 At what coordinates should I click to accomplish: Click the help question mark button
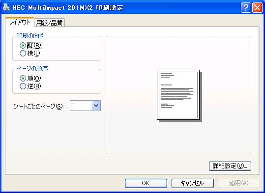pyautogui.click(x=246, y=7)
